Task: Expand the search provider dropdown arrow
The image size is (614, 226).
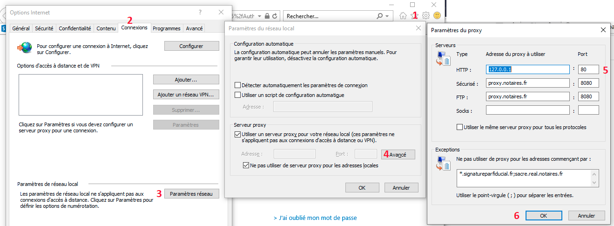Action: point(388,16)
